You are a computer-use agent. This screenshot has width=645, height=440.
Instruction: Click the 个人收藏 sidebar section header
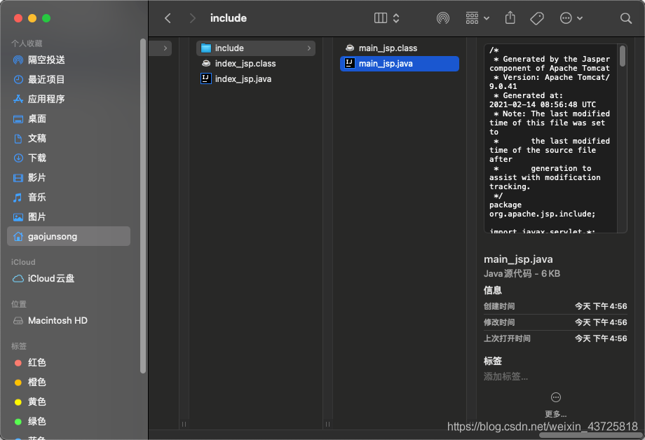27,43
